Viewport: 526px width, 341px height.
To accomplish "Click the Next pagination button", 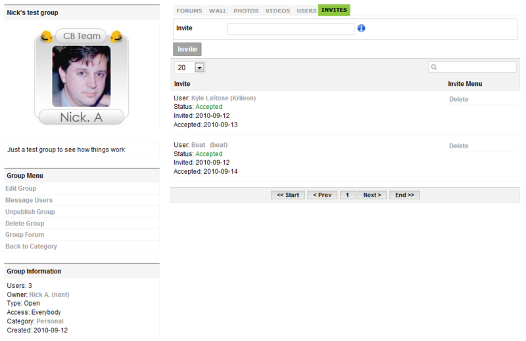I will [x=372, y=195].
